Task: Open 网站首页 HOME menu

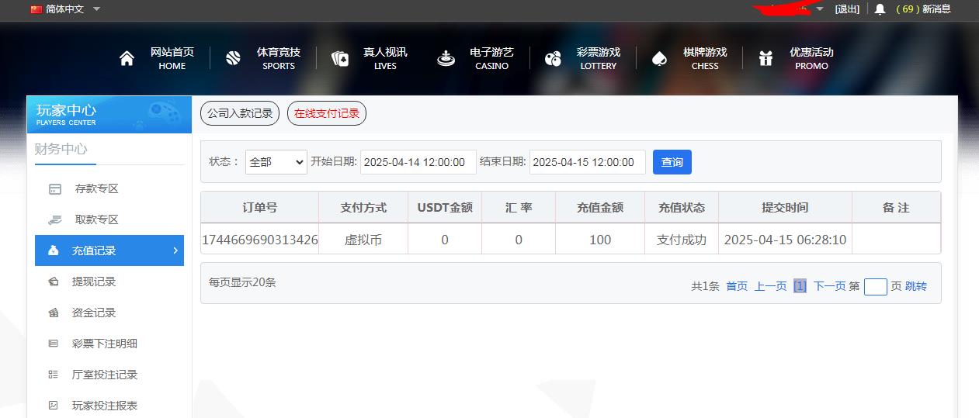Action: tap(172, 58)
